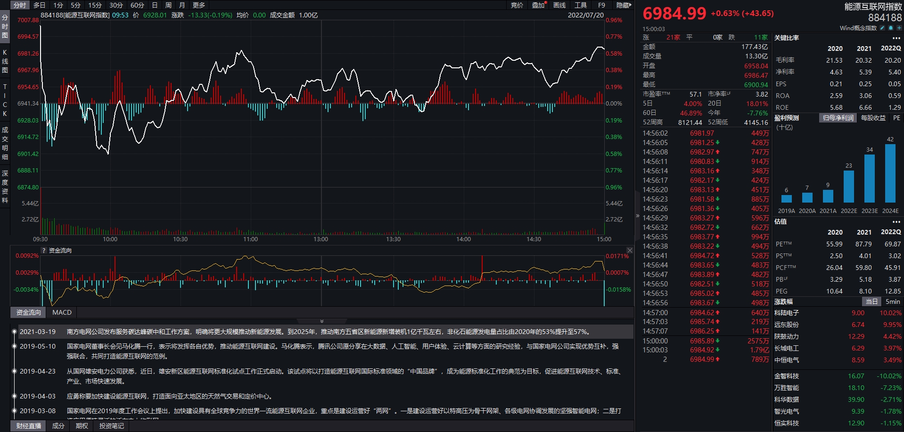Click the plus add-to-watchlist icon

(x=899, y=28)
